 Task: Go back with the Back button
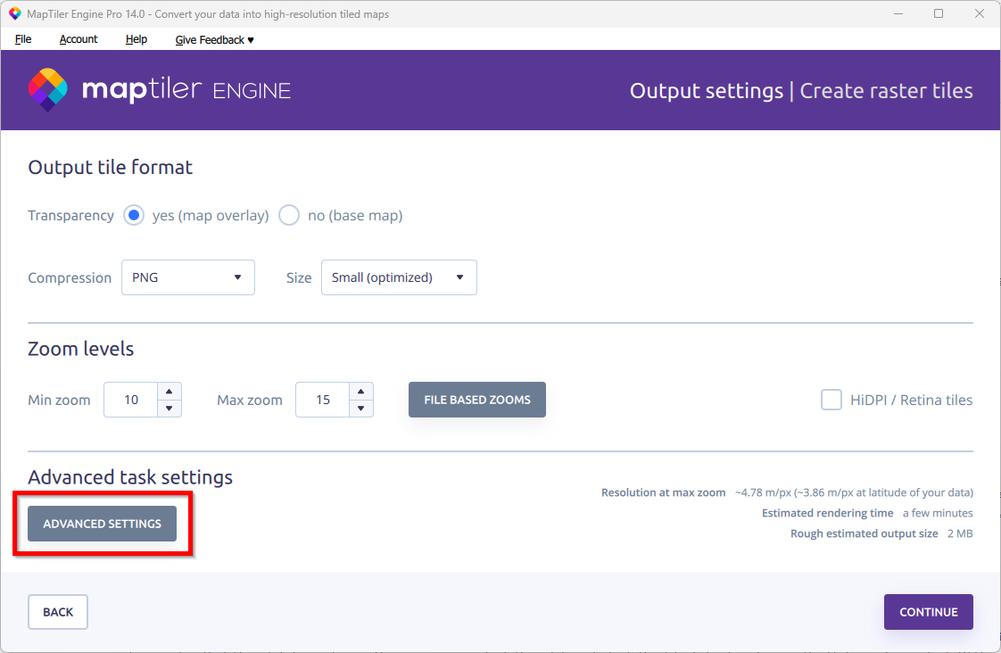58,612
